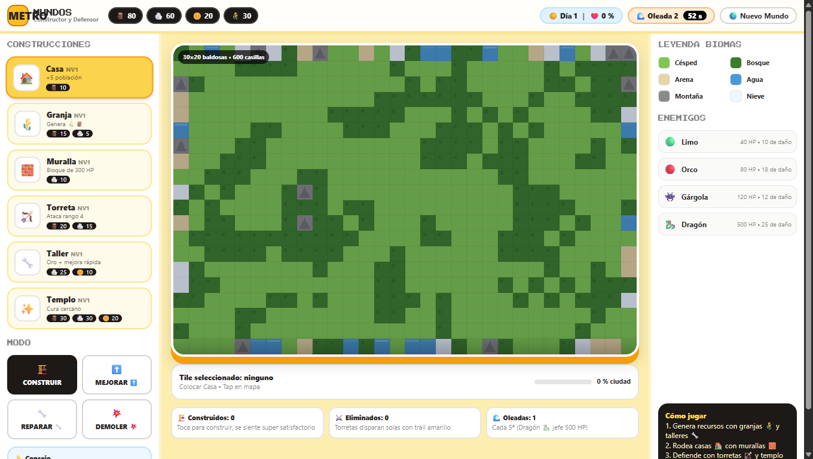Screen dimensions: 813x459
Task: Click the city progress bar
Action: tap(563, 382)
